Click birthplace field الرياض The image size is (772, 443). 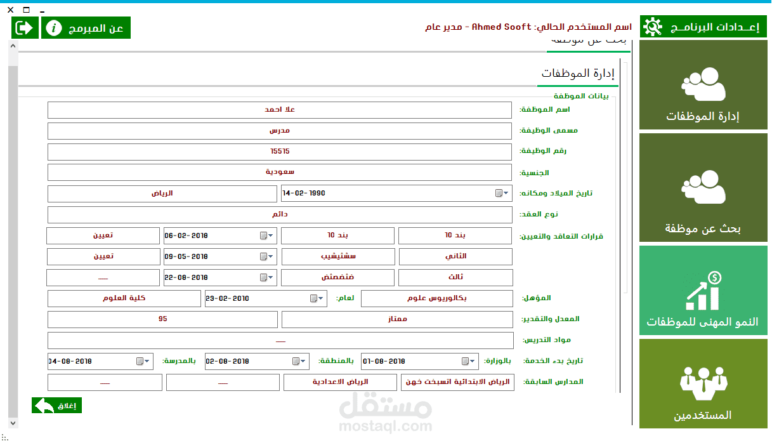pos(162,194)
